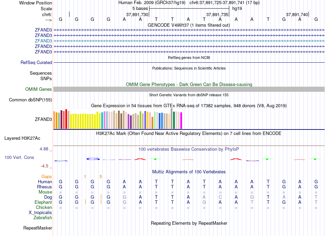The width and height of the screenshot is (325, 236).
Task: Click the gray 'C' base in the Dog alignment row
Action: click(220, 197)
